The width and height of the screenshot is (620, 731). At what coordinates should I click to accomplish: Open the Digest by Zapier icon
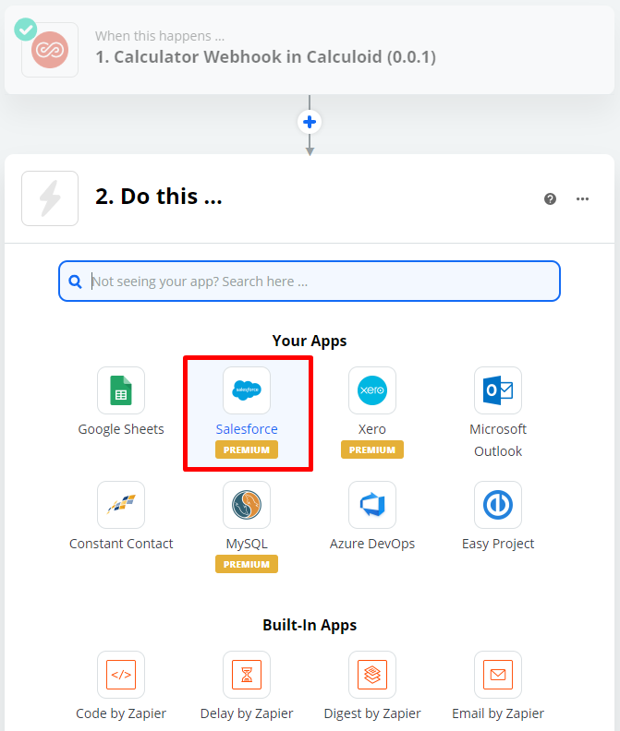point(372,675)
